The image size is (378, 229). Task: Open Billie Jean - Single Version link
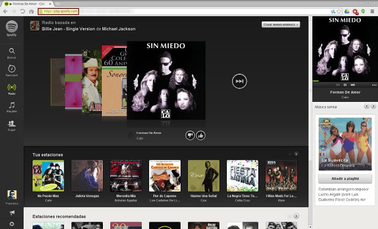click(68, 29)
